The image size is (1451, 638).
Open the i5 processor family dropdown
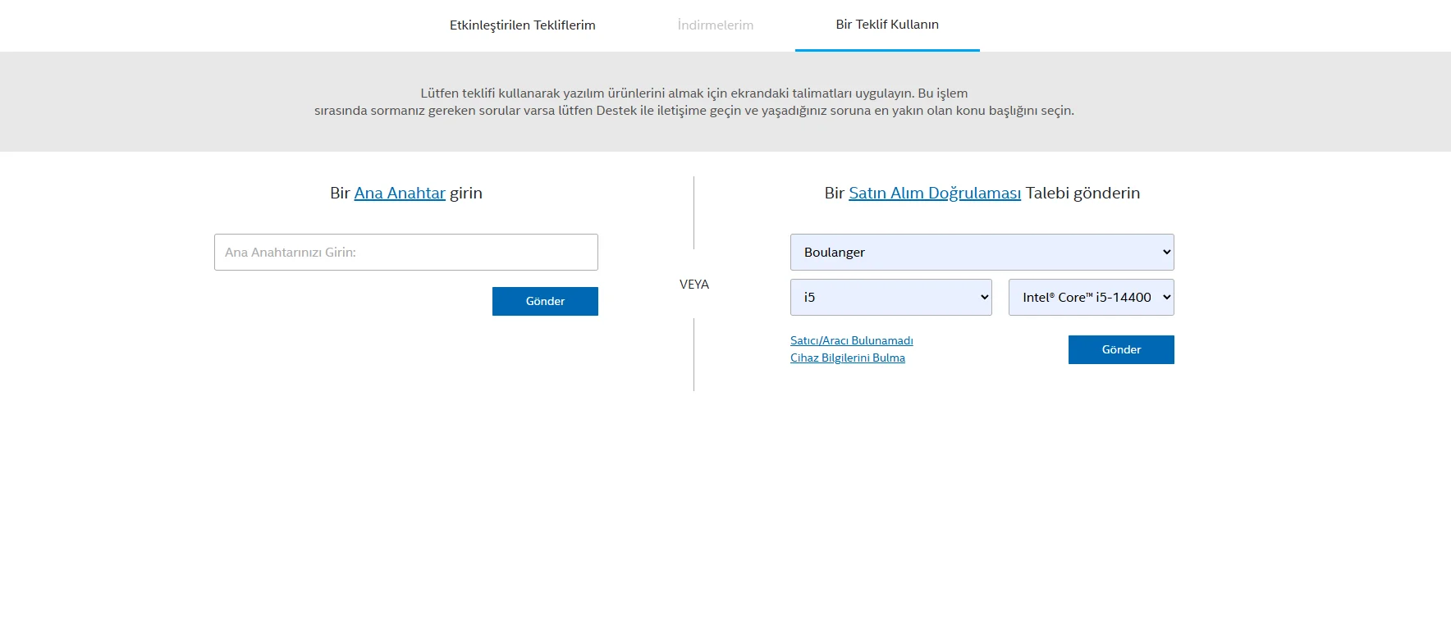(x=891, y=298)
